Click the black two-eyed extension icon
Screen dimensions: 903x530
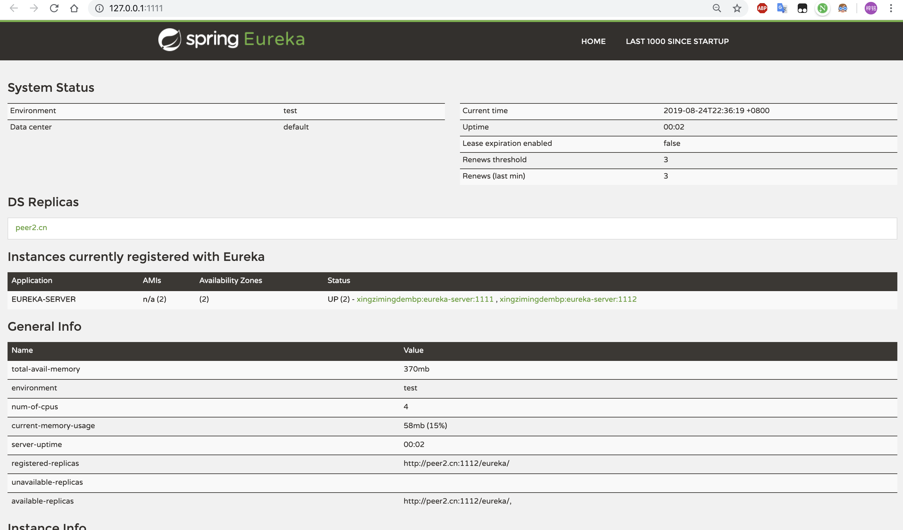802,8
